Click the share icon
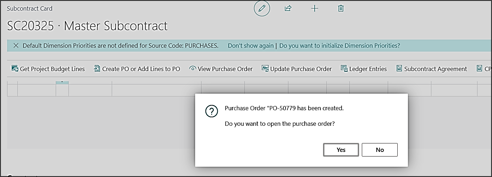 point(288,8)
